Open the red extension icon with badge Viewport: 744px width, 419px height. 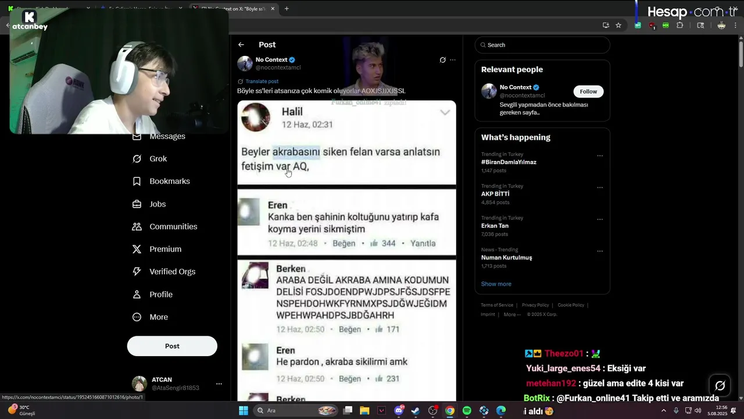pos(652,26)
